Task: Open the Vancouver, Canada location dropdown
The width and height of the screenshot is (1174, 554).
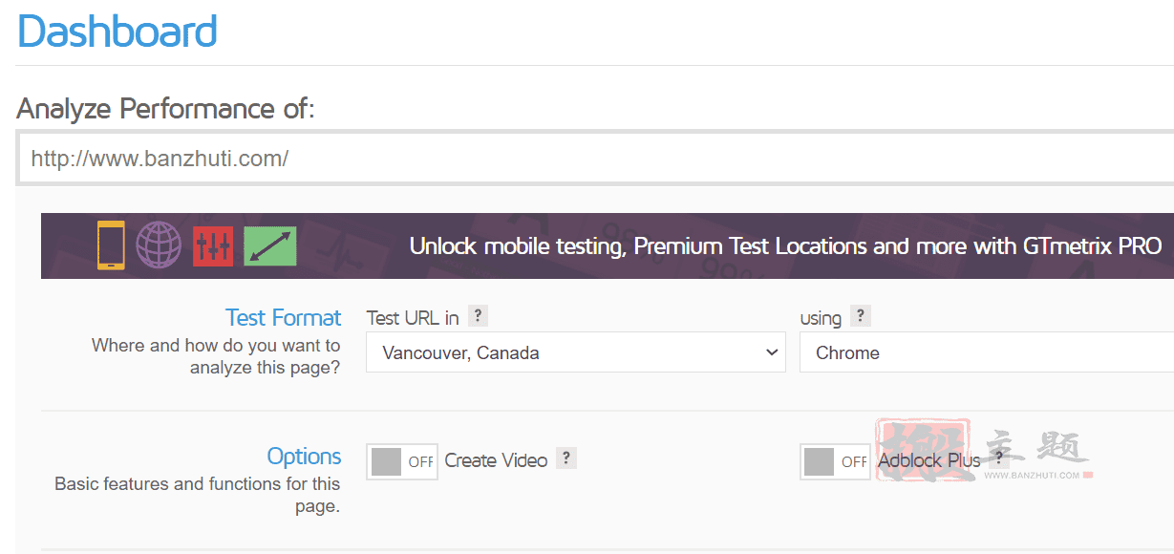Action: pos(576,352)
